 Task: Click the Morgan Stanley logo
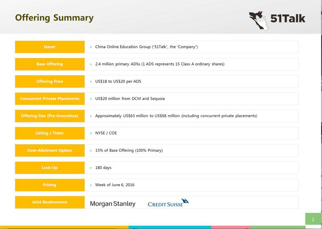pyautogui.click(x=112, y=204)
